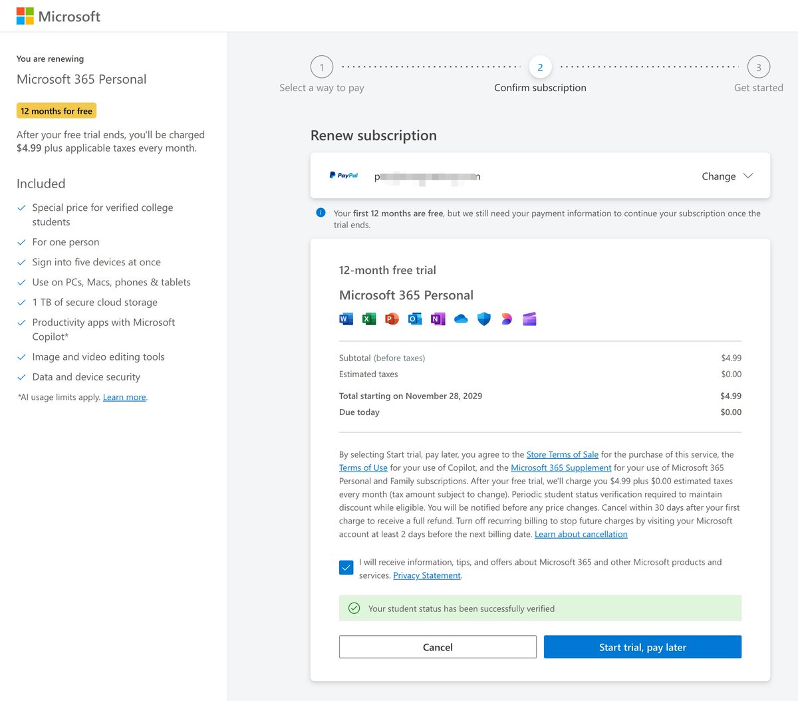Uncheck the Microsoft offers and tips checkbox
The width and height of the screenshot is (798, 701).
pyautogui.click(x=346, y=567)
